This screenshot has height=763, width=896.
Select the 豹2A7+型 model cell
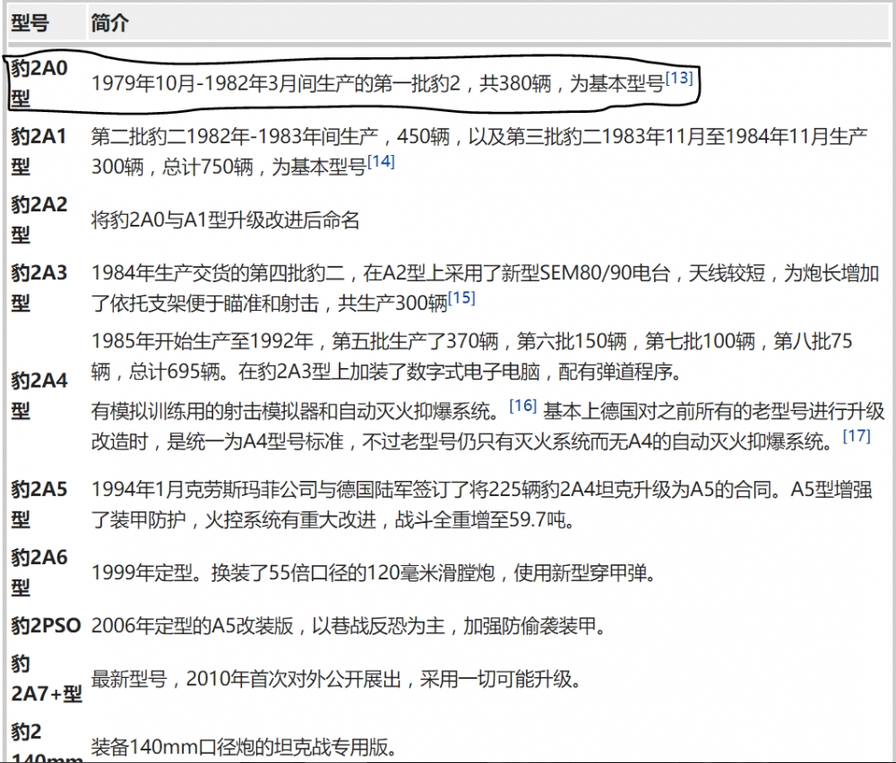(x=47, y=679)
